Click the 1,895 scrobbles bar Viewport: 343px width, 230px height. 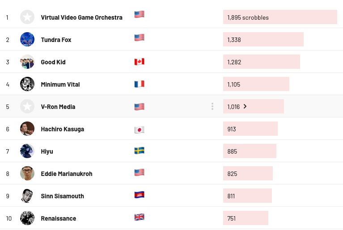point(280,17)
